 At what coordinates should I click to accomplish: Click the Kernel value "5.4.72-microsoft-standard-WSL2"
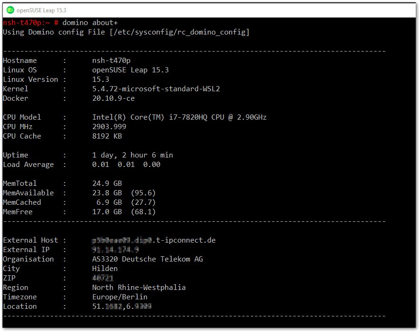156,89
